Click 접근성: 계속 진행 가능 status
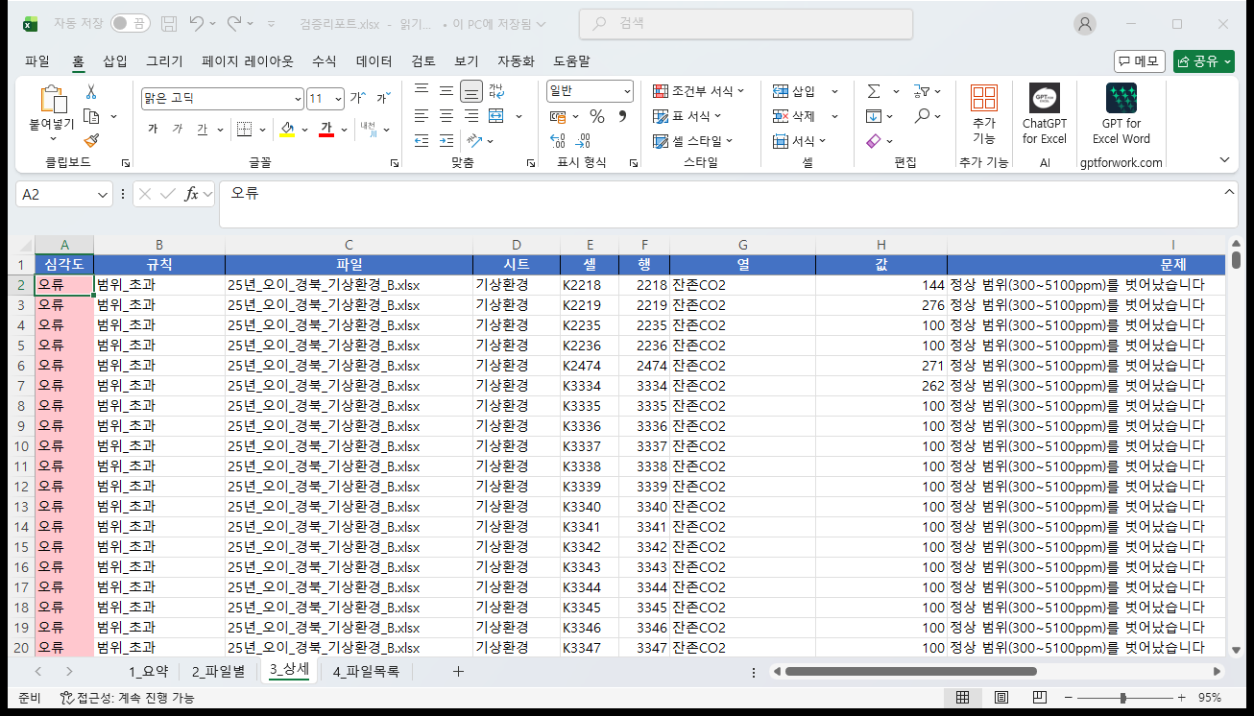This screenshot has height=716, width=1254. point(128,698)
